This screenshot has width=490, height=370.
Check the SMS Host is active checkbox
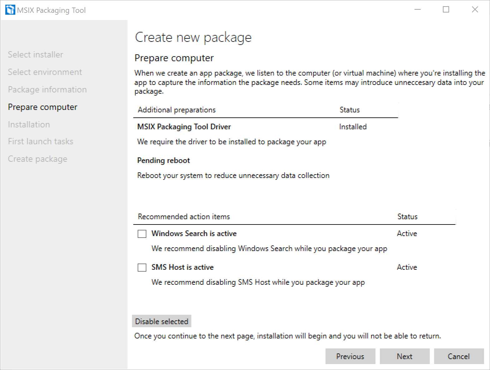coord(142,268)
